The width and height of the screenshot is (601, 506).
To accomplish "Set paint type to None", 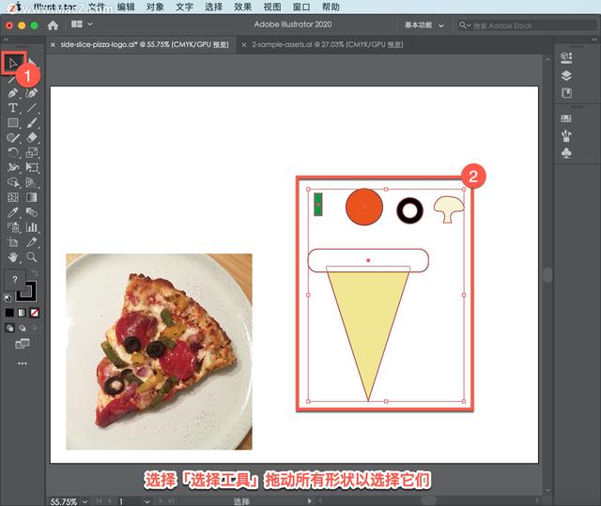I will [35, 313].
